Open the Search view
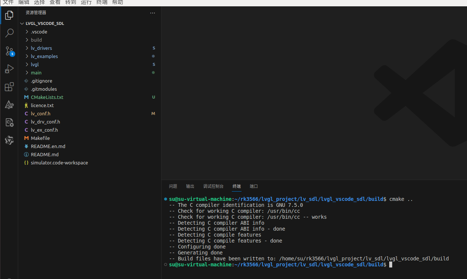The image size is (467, 279). click(9, 33)
